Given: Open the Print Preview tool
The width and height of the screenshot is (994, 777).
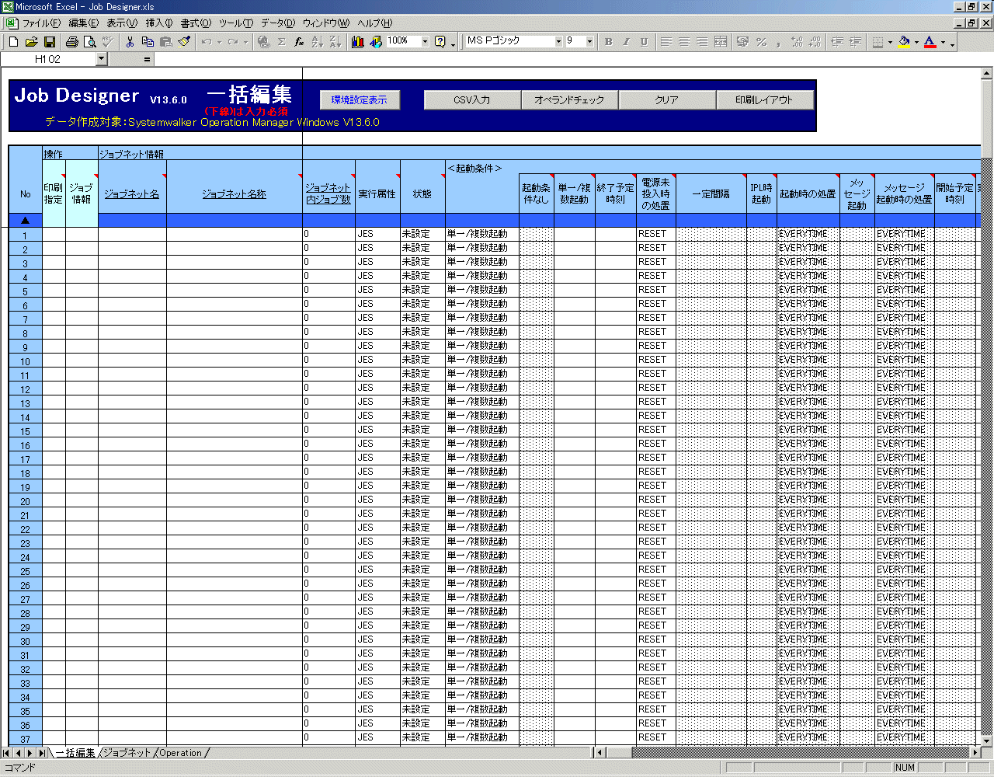Looking at the screenshot, I should point(90,42).
